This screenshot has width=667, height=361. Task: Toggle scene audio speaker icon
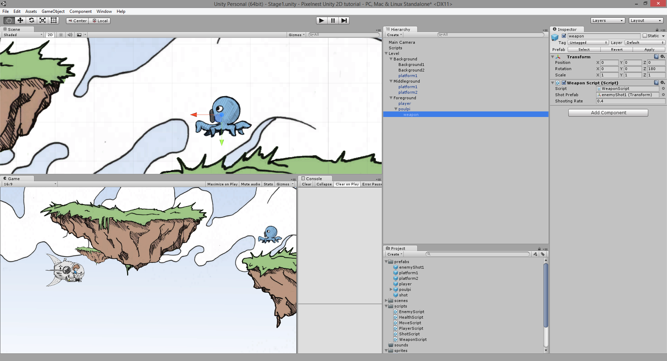pyautogui.click(x=70, y=35)
